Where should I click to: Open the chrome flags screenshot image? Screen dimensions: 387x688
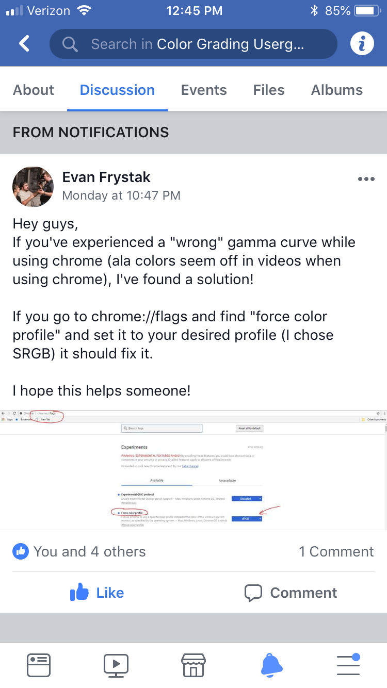[x=193, y=469]
